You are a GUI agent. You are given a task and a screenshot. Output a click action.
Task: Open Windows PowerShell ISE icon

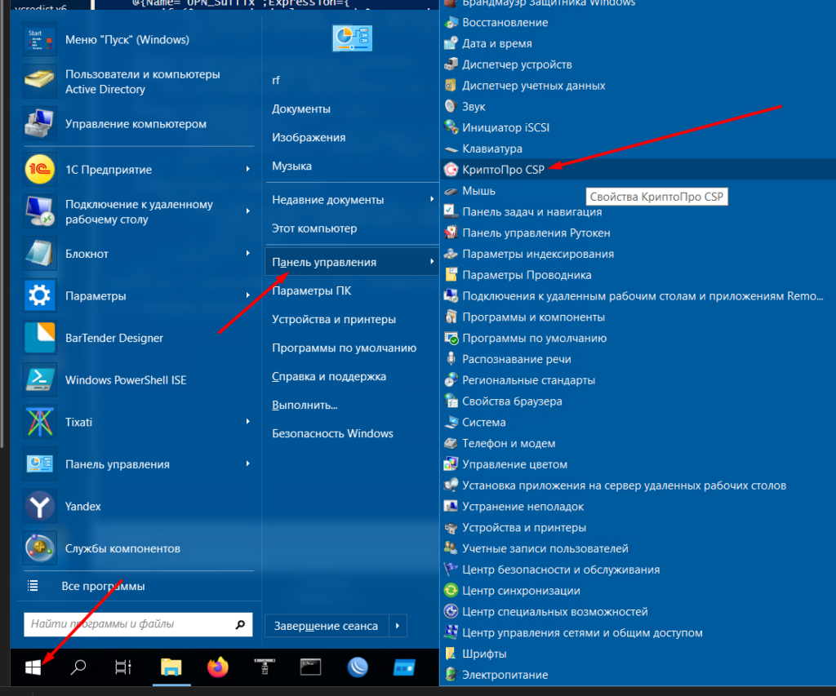point(39,380)
